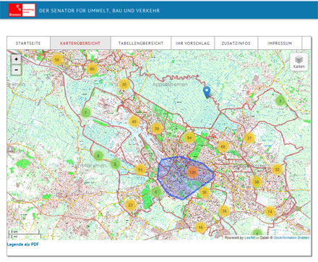Open the Zusatzinfos tab
Viewport: 318px width, 262px height.
pyautogui.click(x=236, y=43)
